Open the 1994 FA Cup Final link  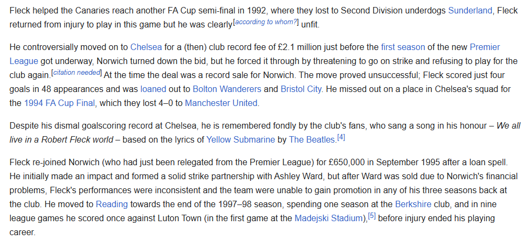point(59,103)
